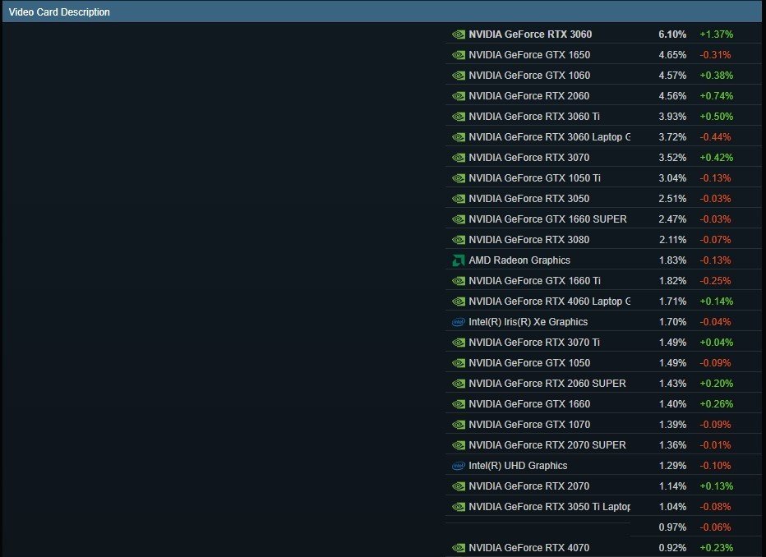Viewport: 766px width, 557px height.
Task: Click the NVIDIA icon next to GTX 1060
Action: tap(459, 76)
